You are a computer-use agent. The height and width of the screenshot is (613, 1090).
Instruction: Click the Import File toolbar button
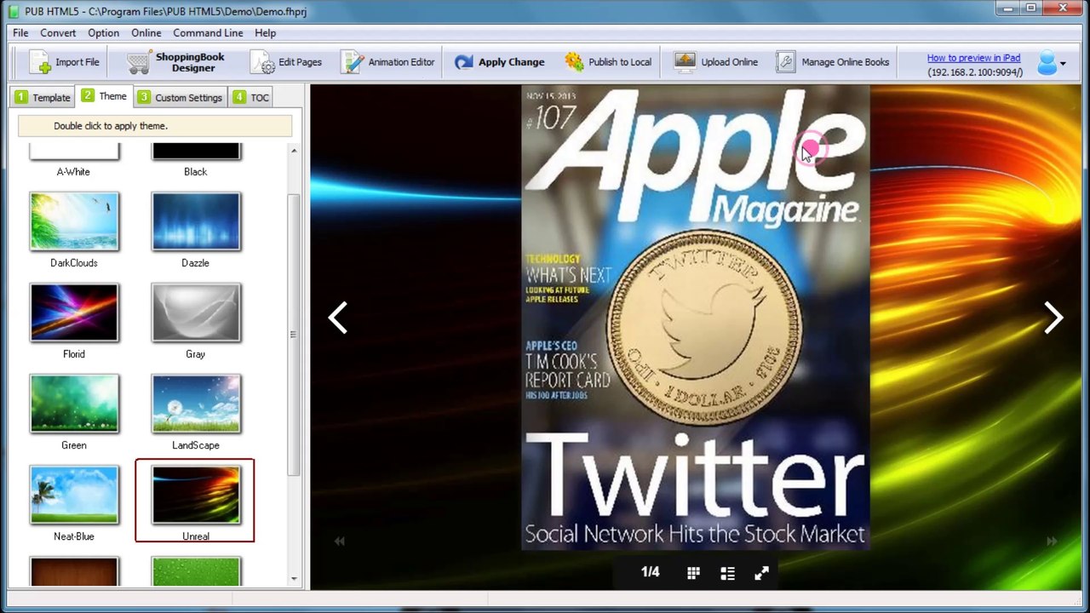tap(64, 62)
